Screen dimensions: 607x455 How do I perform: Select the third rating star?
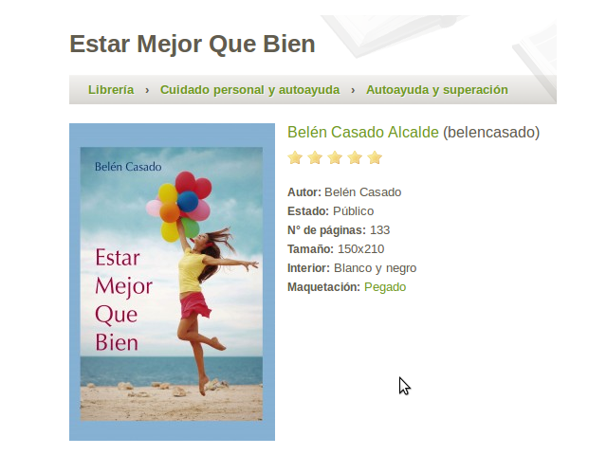click(x=335, y=158)
